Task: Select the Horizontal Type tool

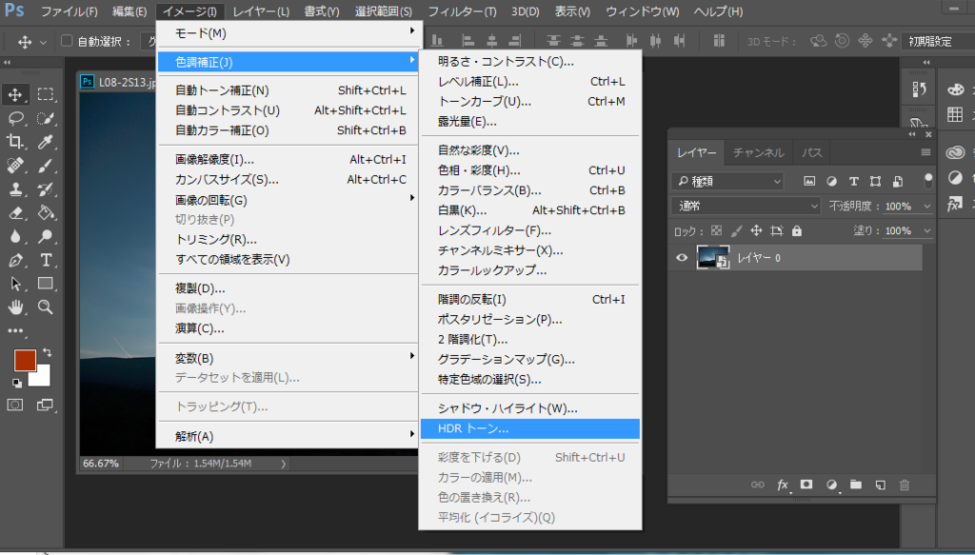Action: click(46, 260)
